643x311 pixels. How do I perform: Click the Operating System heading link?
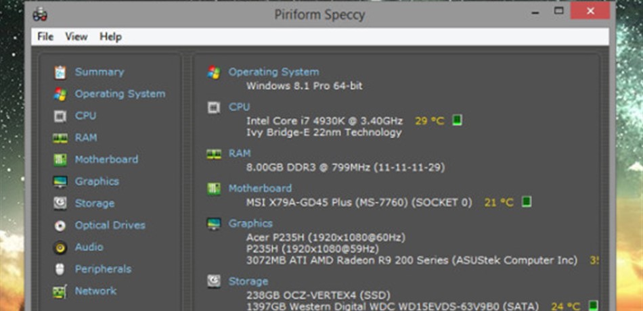[273, 72]
